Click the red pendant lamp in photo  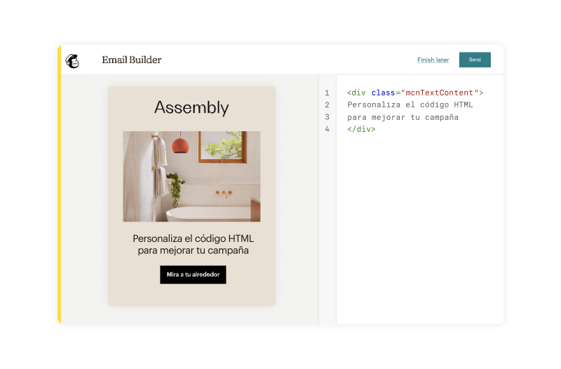tap(180, 146)
